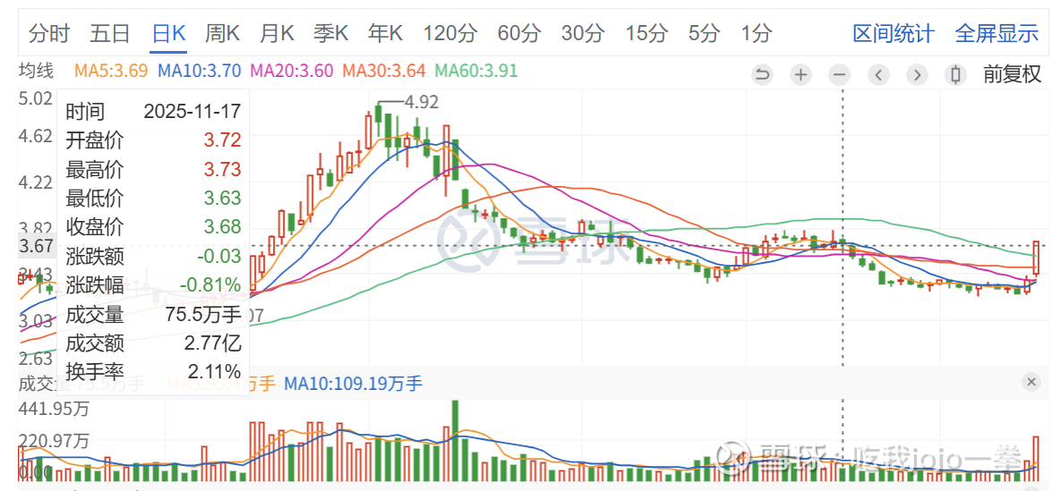Click the 4.92 peak price candlestick
This screenshot has height=491, width=1052.
point(379,116)
